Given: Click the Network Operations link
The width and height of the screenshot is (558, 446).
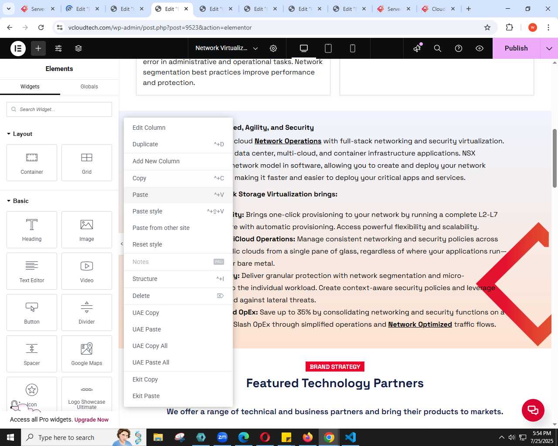Looking at the screenshot, I should click(288, 141).
